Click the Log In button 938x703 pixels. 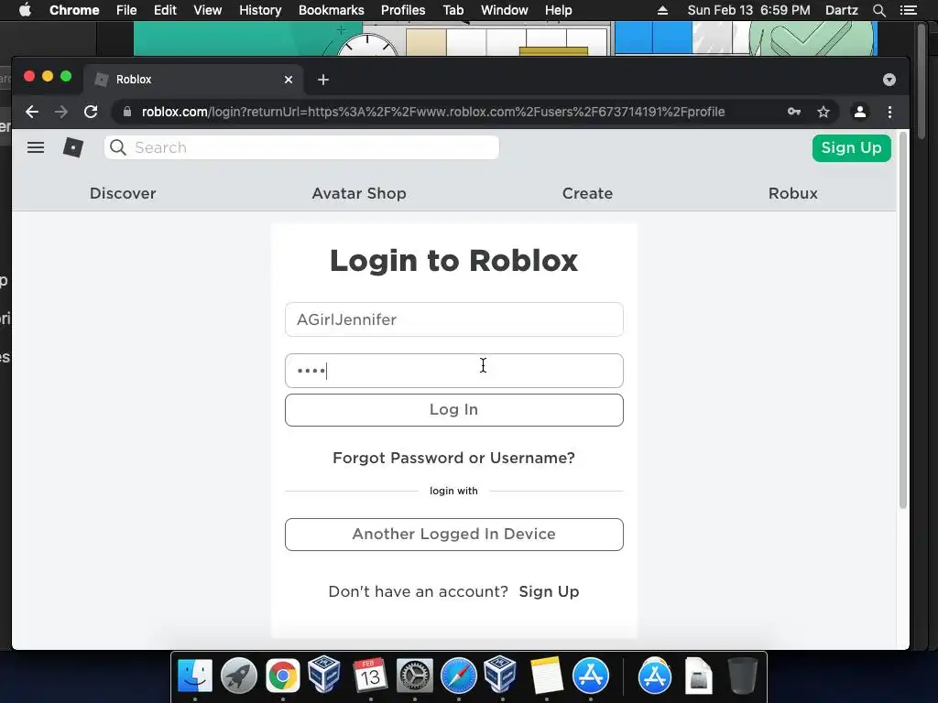tap(454, 410)
